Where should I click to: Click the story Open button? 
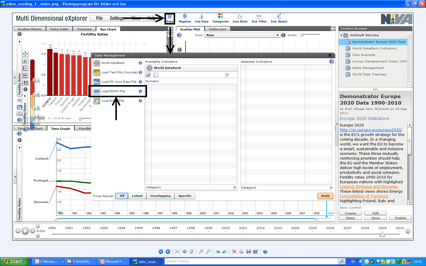click(351, 218)
